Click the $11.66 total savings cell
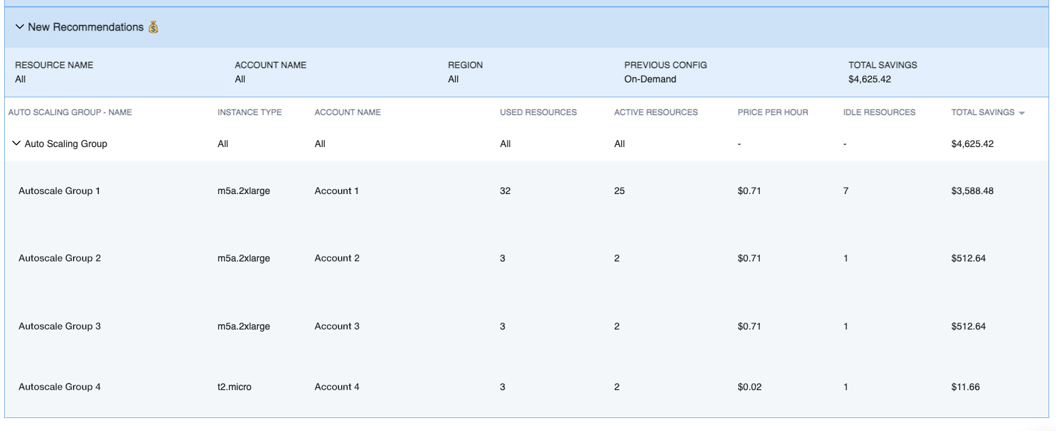The height and width of the screenshot is (431, 1056). click(966, 387)
